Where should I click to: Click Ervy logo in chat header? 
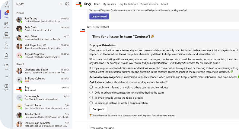click(79, 4)
